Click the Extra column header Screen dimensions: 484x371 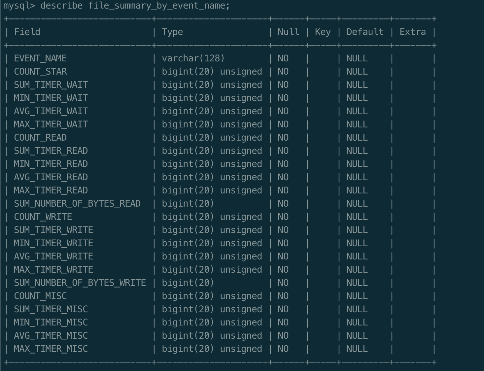tap(412, 32)
